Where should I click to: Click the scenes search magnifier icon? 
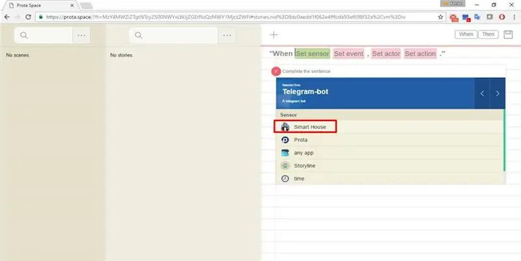coord(24,35)
